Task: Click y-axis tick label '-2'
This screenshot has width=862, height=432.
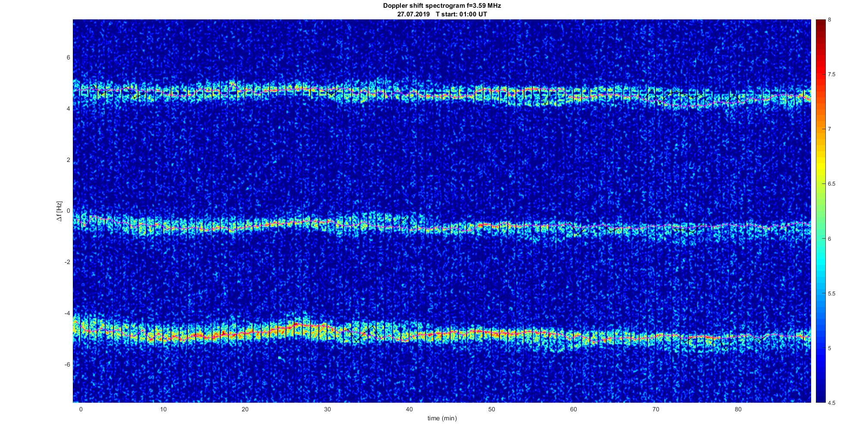Action: (x=68, y=262)
